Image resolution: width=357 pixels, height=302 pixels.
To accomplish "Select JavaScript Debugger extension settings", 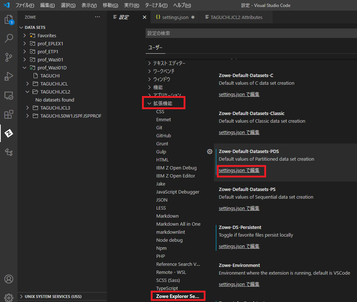I will pyautogui.click(x=178, y=192).
